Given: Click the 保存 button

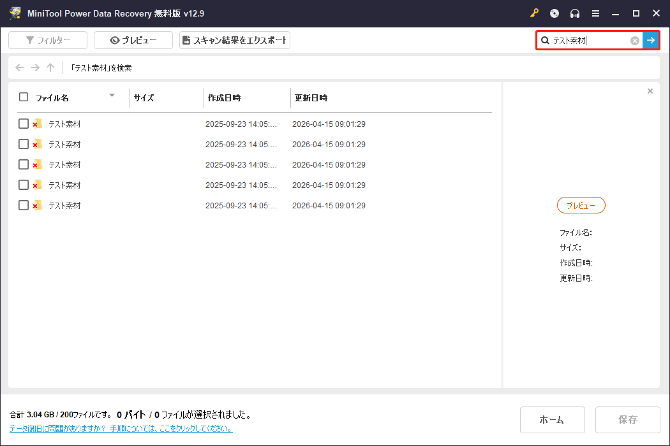Looking at the screenshot, I should (628, 420).
